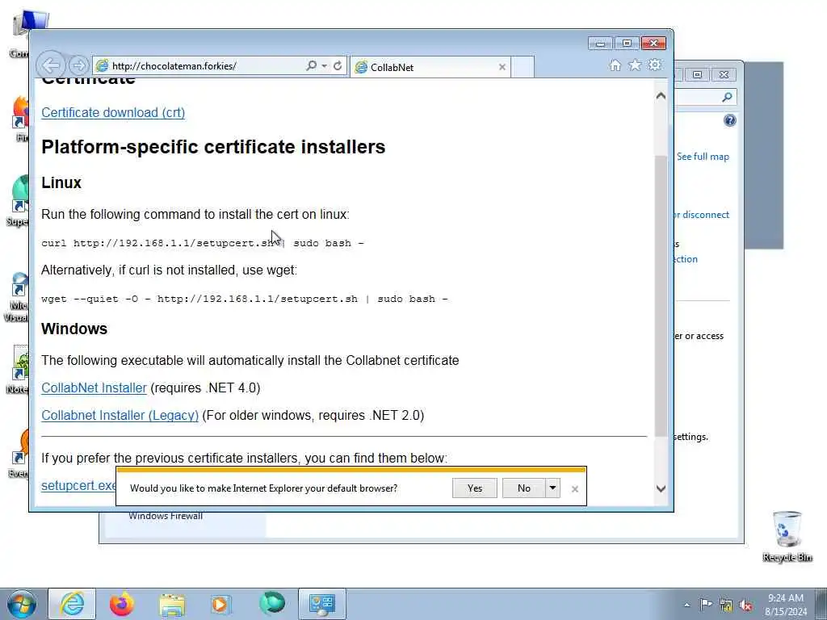Close the CollabNet tab
Viewport: 827px width, 620px height.
pyautogui.click(x=502, y=67)
